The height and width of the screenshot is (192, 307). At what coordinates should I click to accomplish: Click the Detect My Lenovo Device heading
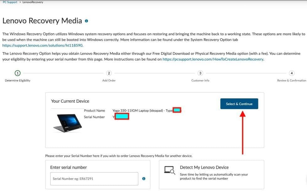204,167
